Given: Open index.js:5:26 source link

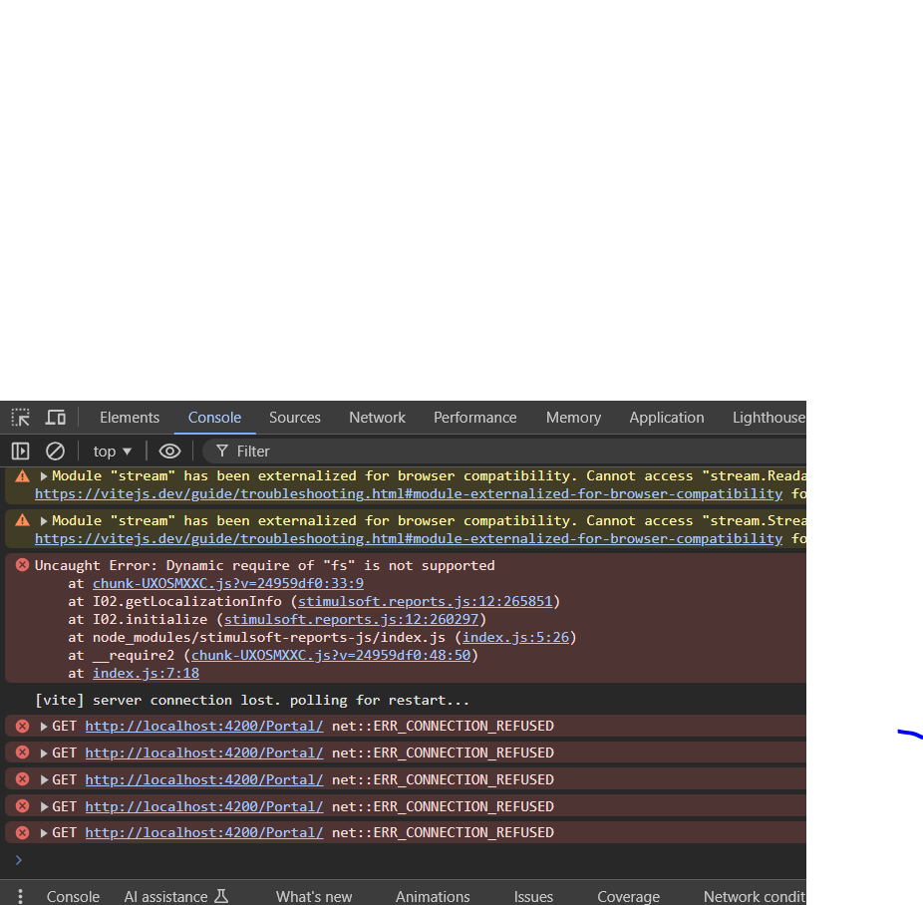Looking at the screenshot, I should click(x=515, y=637).
